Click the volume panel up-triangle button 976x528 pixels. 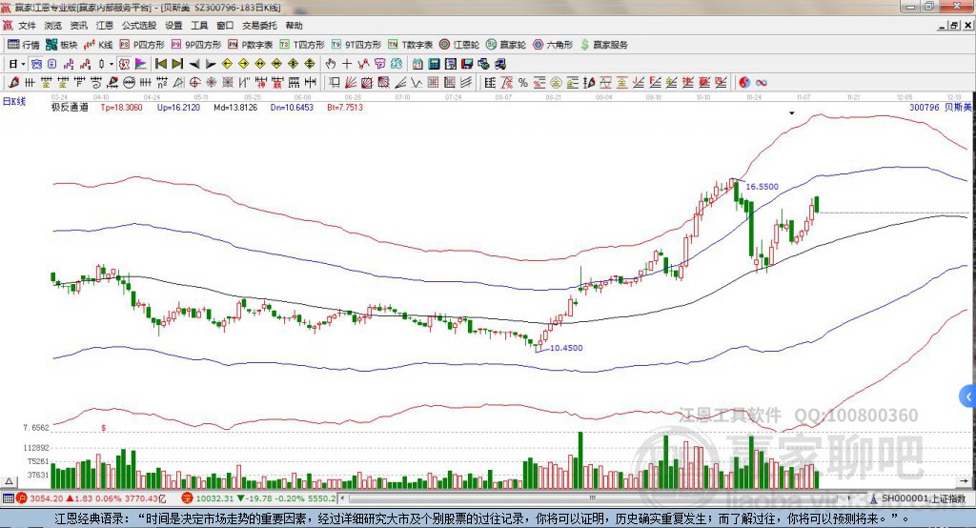(9, 481)
